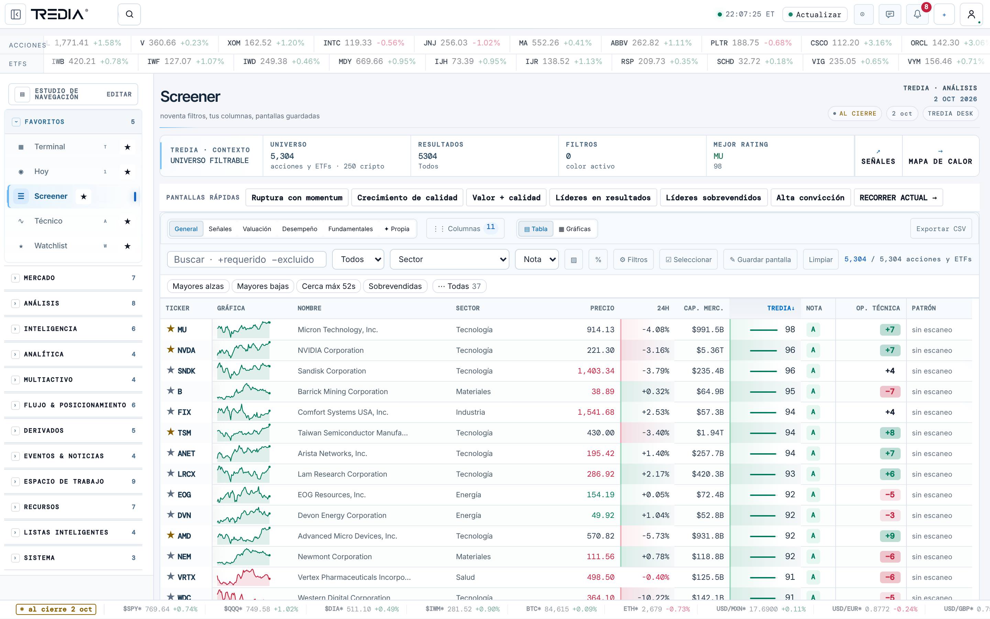Click the percent icon button

pos(598,260)
